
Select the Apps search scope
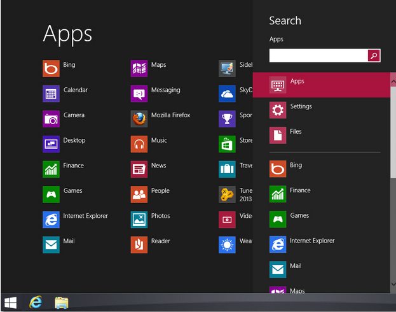coord(322,85)
